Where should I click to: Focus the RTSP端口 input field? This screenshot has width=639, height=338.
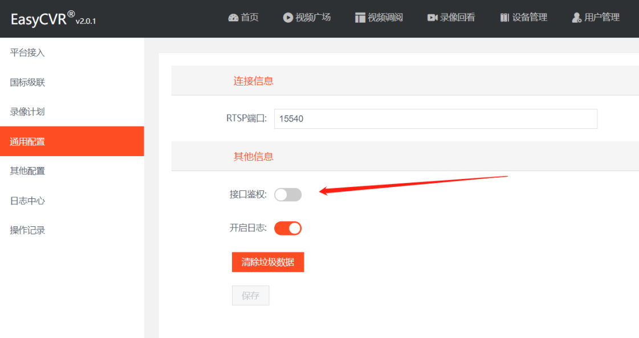436,119
